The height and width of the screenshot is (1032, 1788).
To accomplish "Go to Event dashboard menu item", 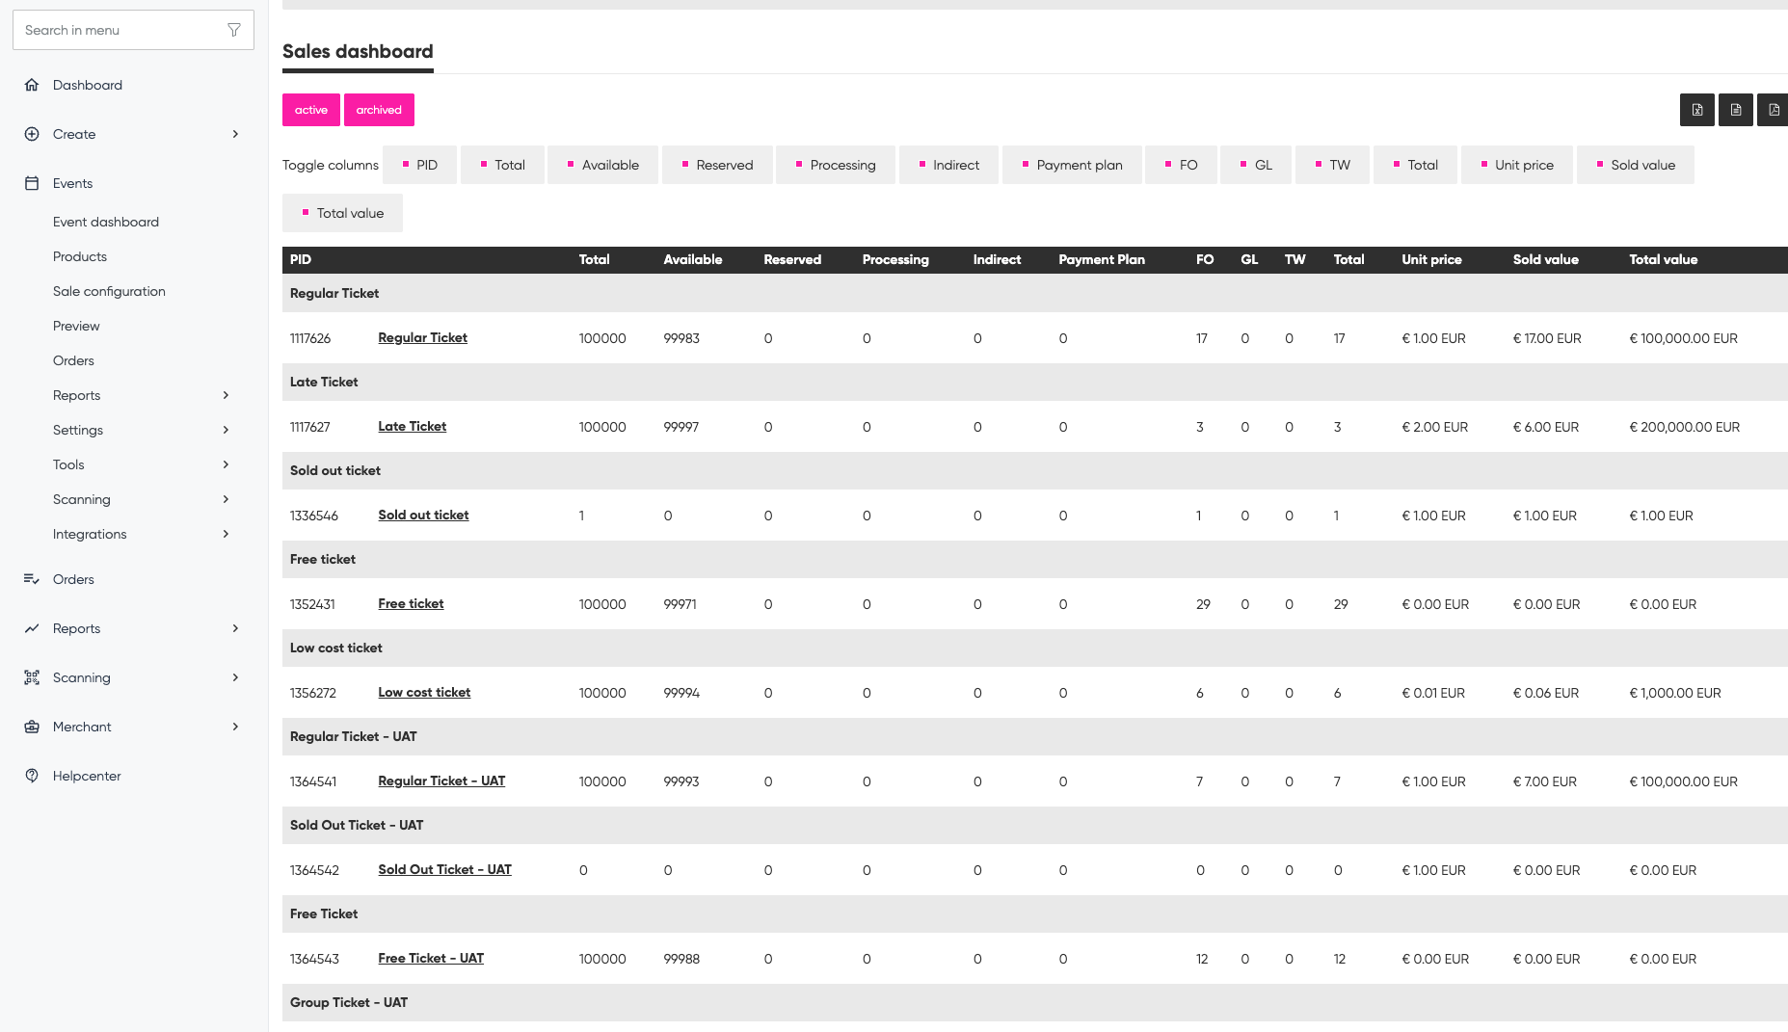I will [x=106, y=222].
